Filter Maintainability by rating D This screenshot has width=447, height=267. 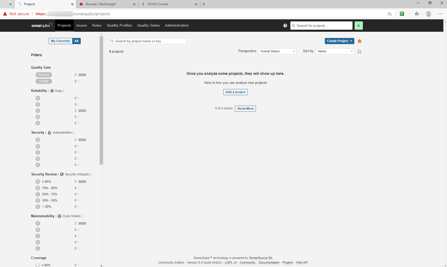38,242
